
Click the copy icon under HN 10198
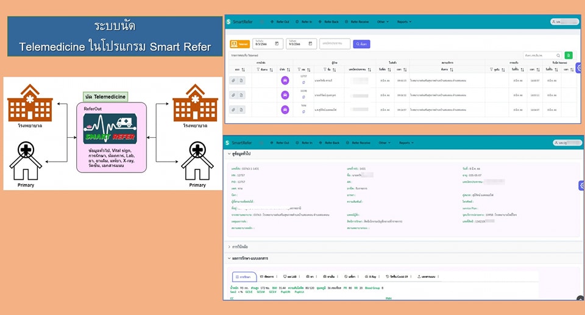tap(303, 97)
